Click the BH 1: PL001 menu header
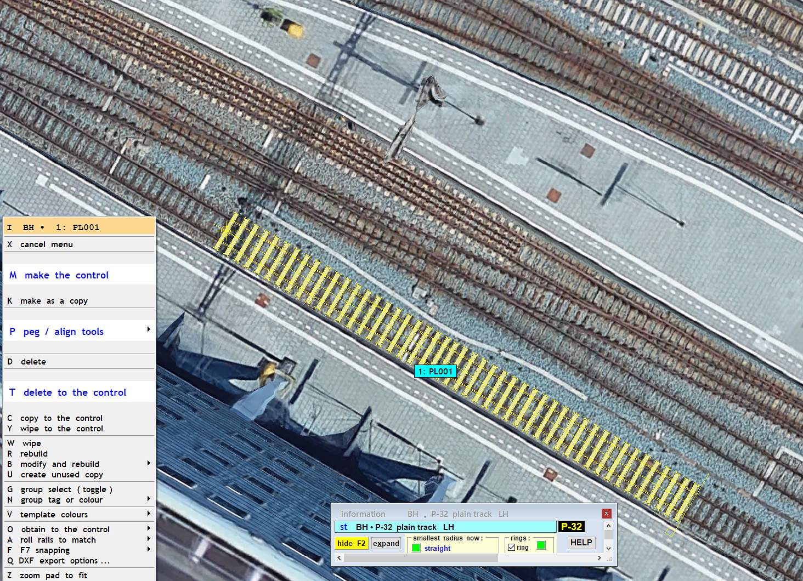The width and height of the screenshot is (803, 581). 80,227
